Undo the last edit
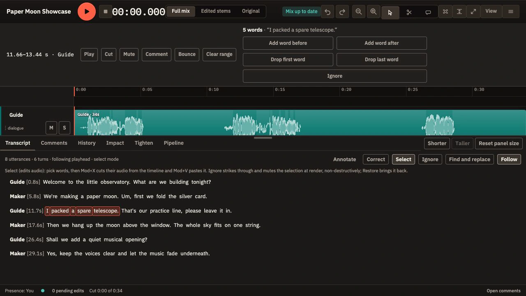This screenshot has width=526, height=296. pyautogui.click(x=328, y=12)
